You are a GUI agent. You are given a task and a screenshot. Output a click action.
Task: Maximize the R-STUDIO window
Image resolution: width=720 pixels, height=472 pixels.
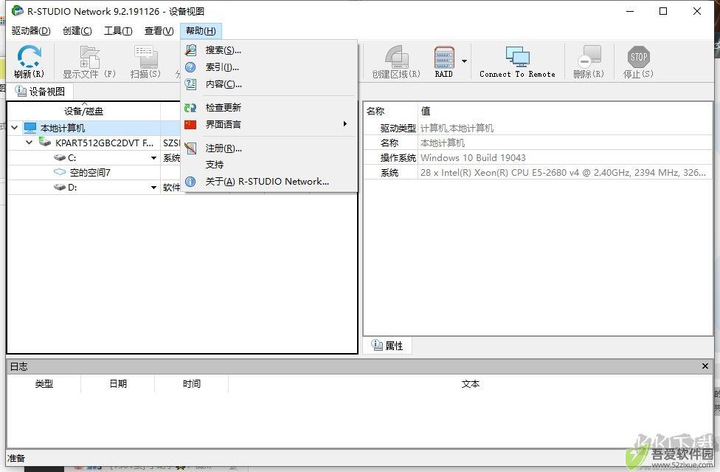[x=663, y=11]
